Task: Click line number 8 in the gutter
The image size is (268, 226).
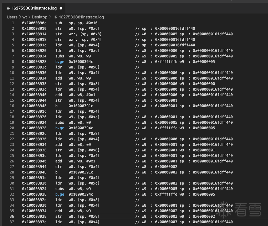Action: tap(13, 61)
